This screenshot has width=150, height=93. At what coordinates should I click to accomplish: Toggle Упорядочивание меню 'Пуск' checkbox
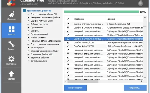[28, 51]
